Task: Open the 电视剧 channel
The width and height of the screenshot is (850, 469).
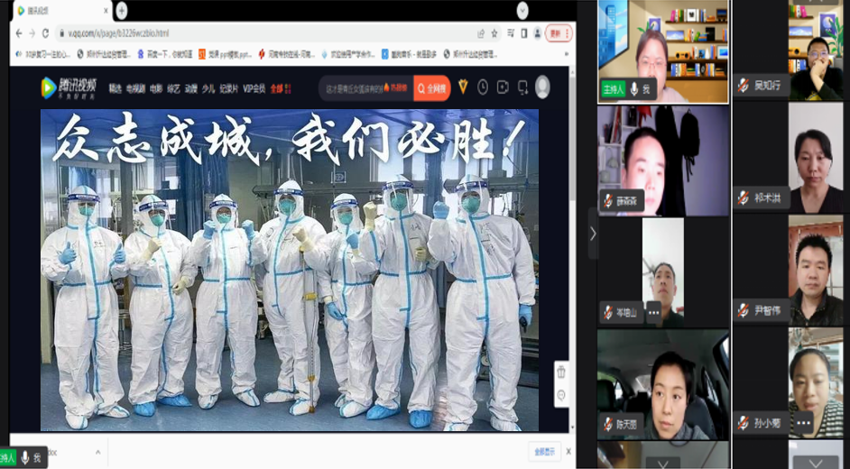Action: [x=135, y=88]
